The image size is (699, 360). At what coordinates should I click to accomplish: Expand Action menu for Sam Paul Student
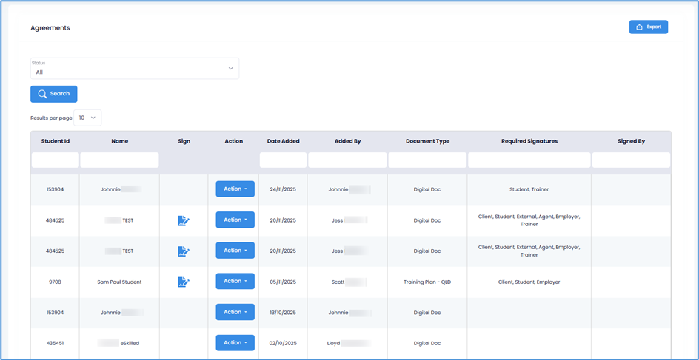[x=235, y=282]
